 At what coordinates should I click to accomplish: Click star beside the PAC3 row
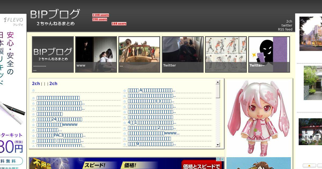34,135
